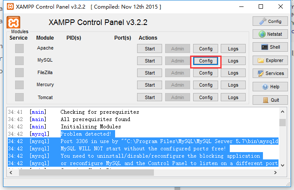This screenshot has width=294, height=190.
Task: Open Config for MySQL
Action: click(206, 61)
